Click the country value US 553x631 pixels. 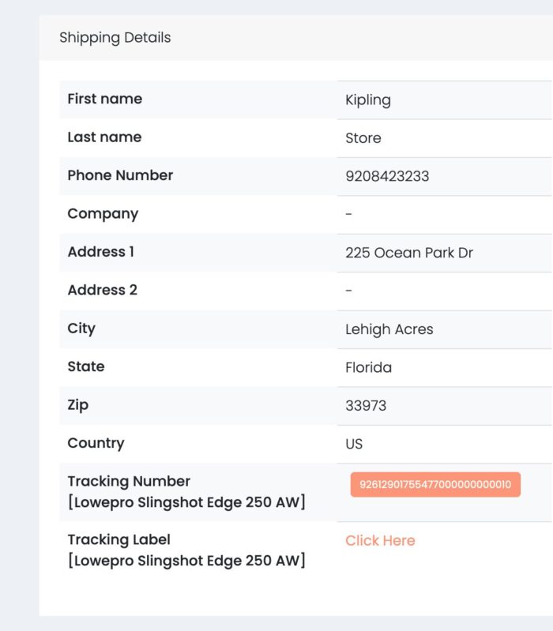tap(354, 444)
